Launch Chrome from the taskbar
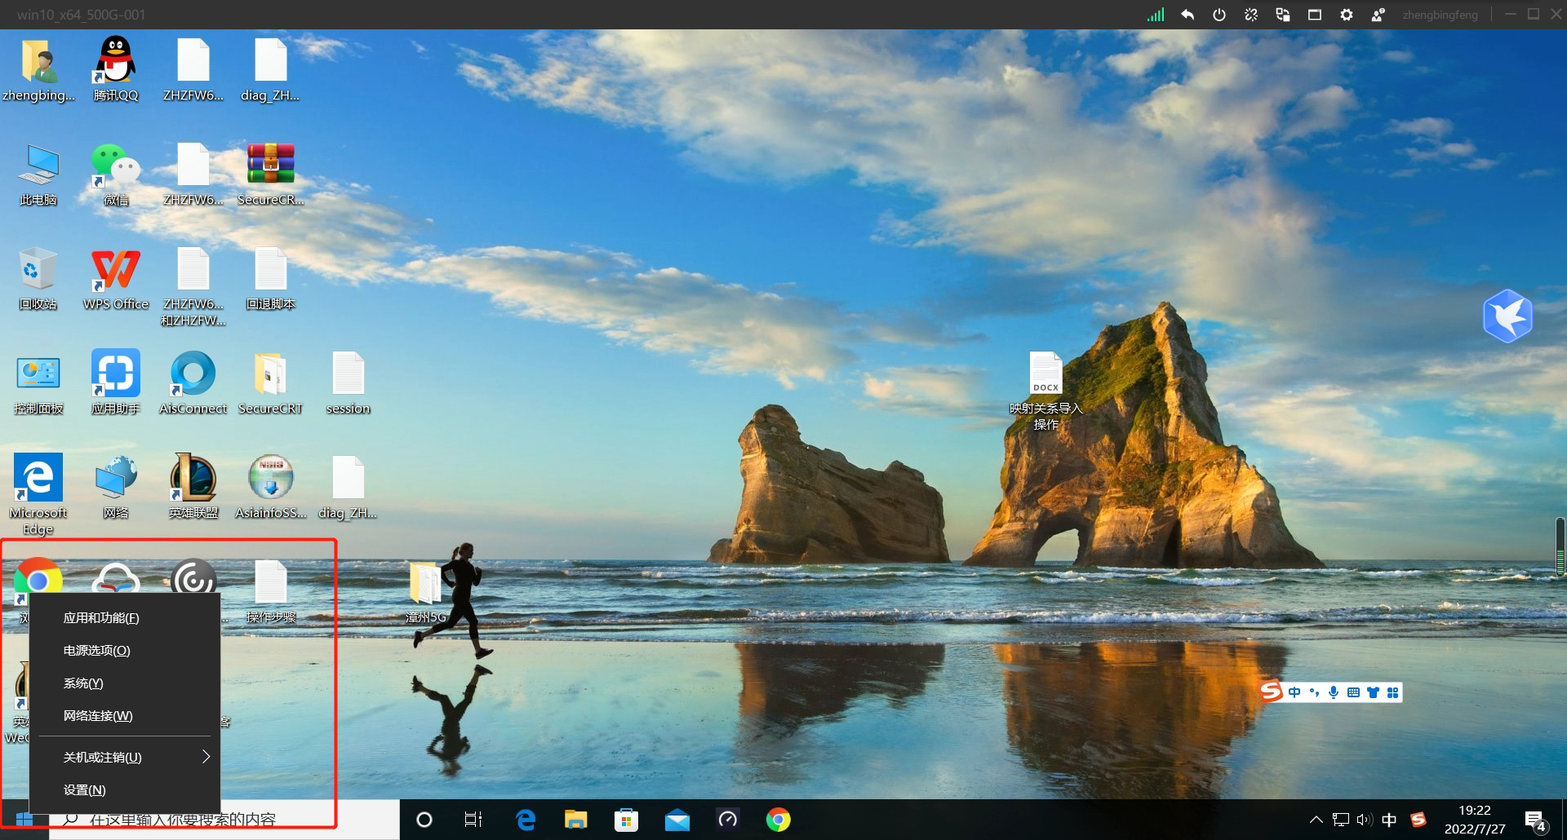This screenshot has width=1567, height=840. point(779,820)
